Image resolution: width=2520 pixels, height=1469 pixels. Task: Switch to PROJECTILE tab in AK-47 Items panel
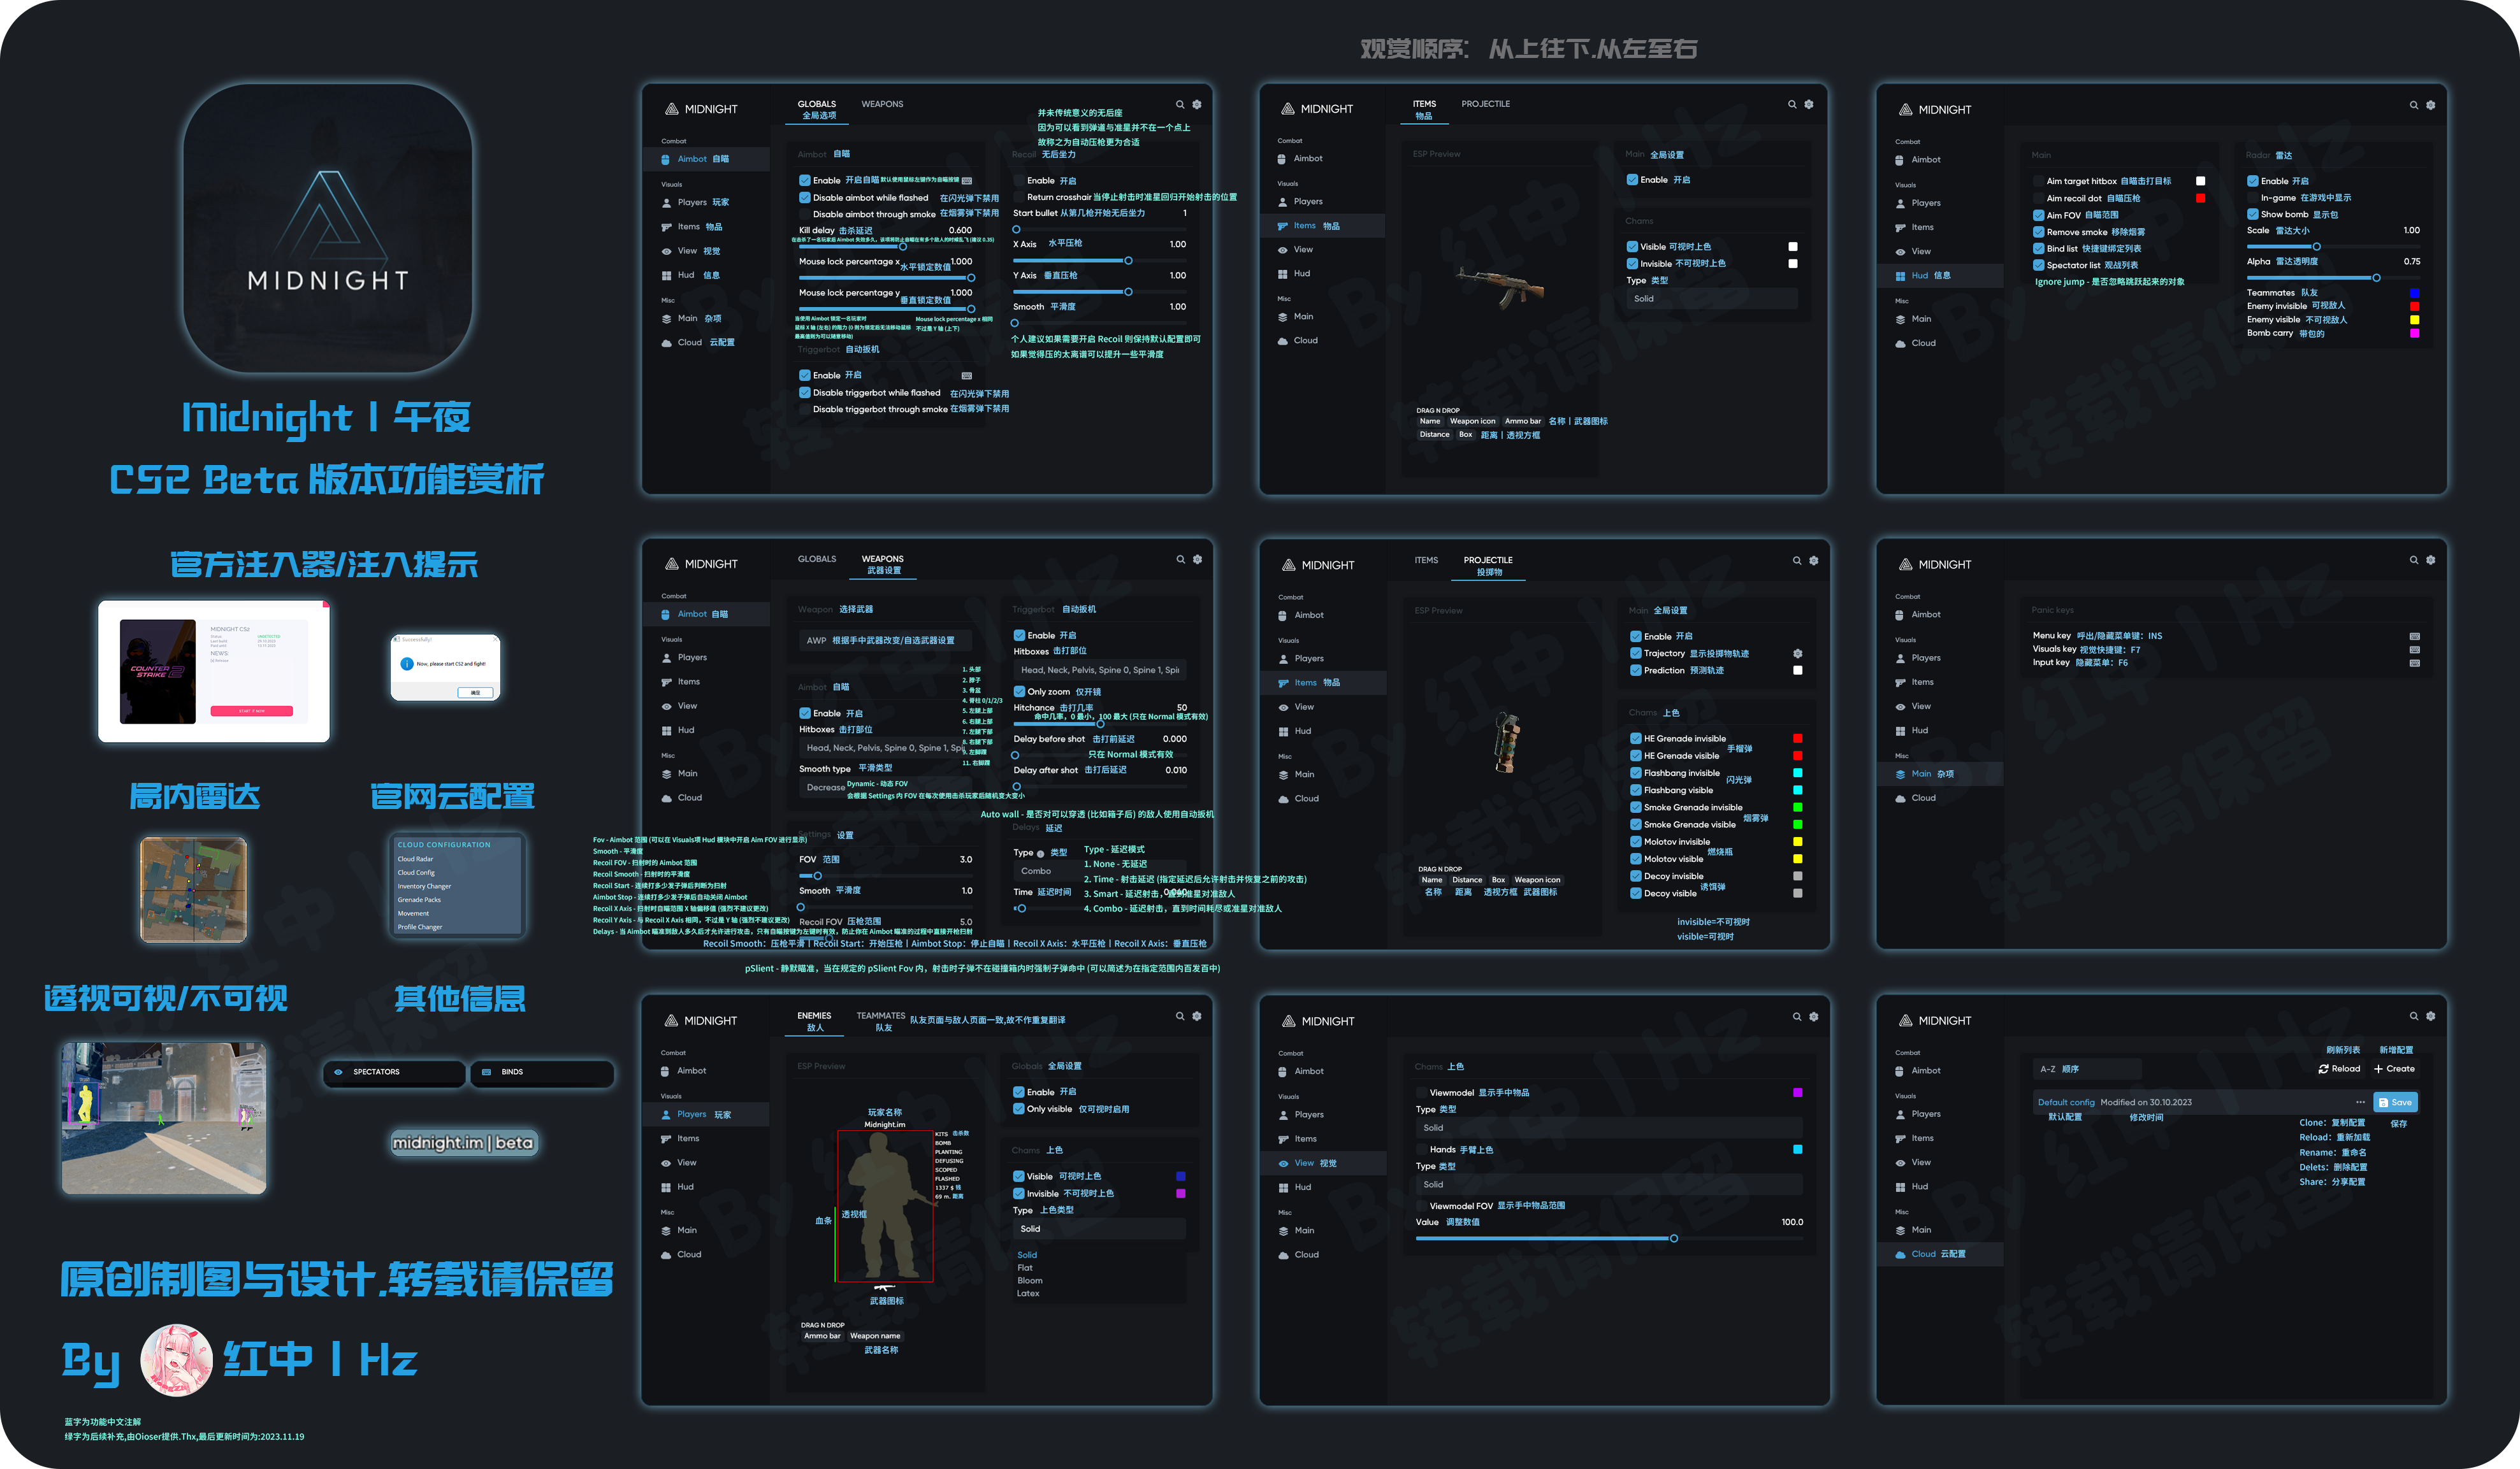point(1486,104)
